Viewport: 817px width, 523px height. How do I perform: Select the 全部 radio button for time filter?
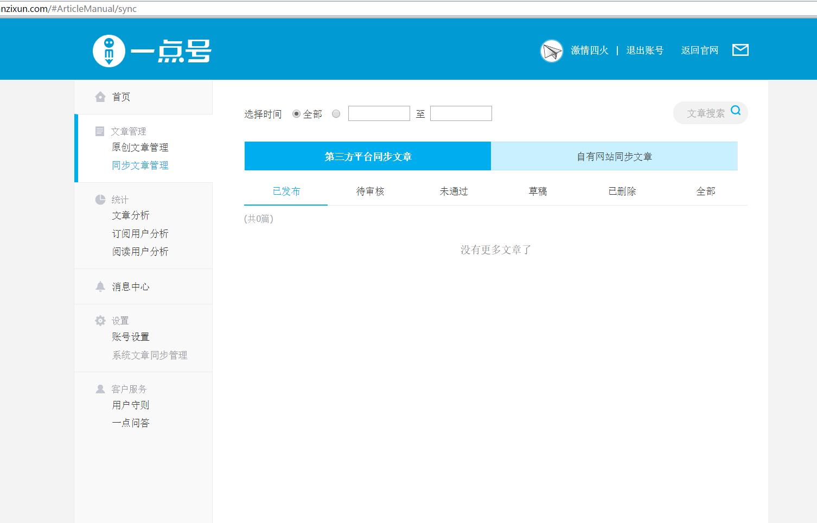(296, 113)
